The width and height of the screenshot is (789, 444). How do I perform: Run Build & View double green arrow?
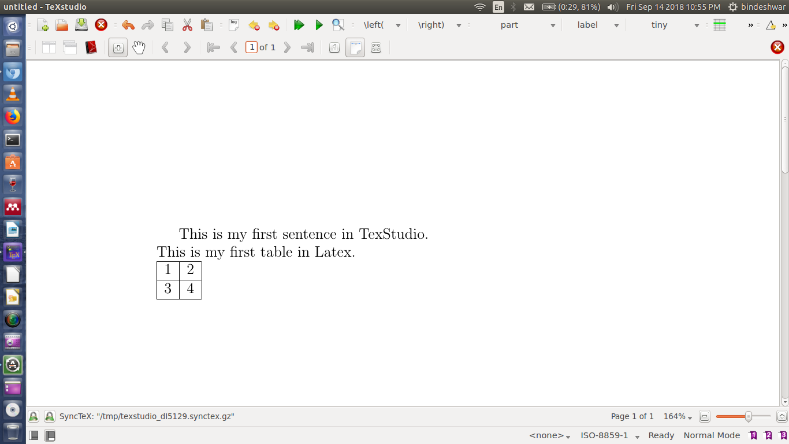(299, 25)
